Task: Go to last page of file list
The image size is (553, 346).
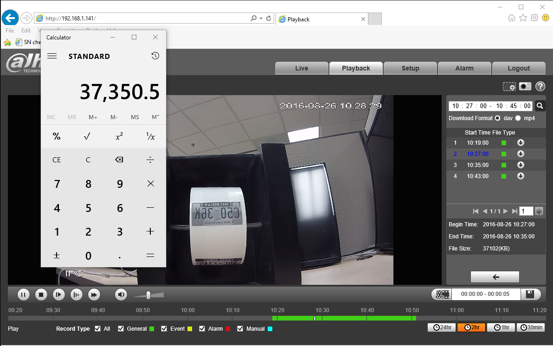Action: [514, 211]
